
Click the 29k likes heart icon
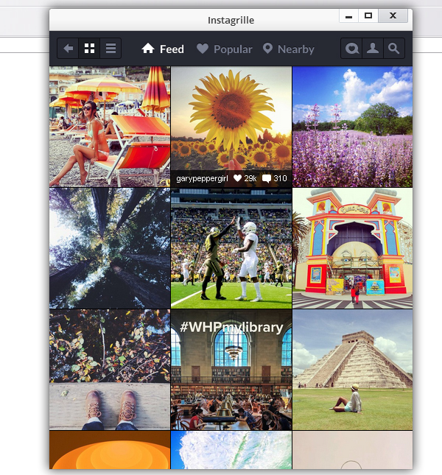(237, 178)
